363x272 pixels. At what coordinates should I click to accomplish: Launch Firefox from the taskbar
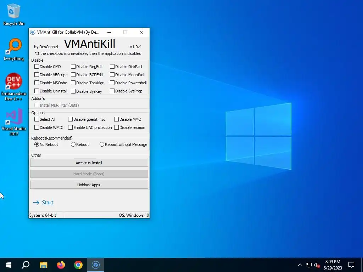(61, 265)
